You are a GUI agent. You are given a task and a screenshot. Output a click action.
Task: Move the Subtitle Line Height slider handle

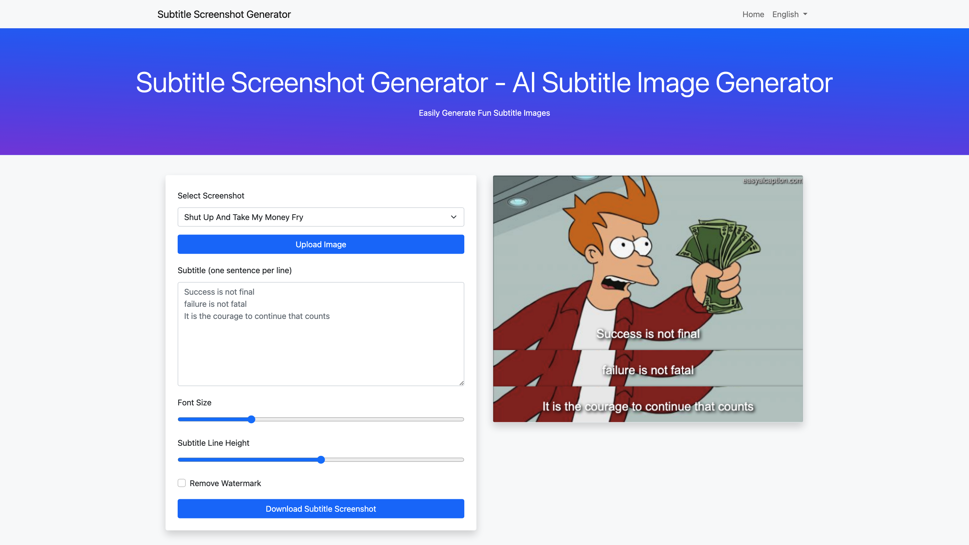pos(321,459)
